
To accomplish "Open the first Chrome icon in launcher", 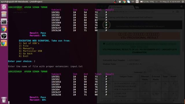I will [4, 29].
